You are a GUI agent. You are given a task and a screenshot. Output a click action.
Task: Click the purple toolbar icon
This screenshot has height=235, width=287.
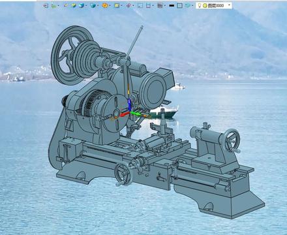pyautogui.click(x=128, y=5)
